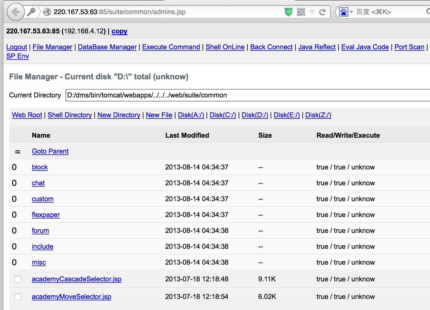Click the Baidu paw search engine icon

tap(344, 12)
